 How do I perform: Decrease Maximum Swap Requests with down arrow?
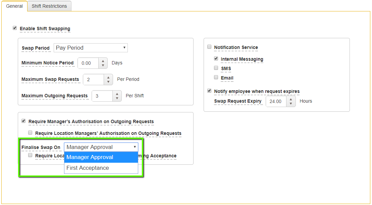[108, 82]
